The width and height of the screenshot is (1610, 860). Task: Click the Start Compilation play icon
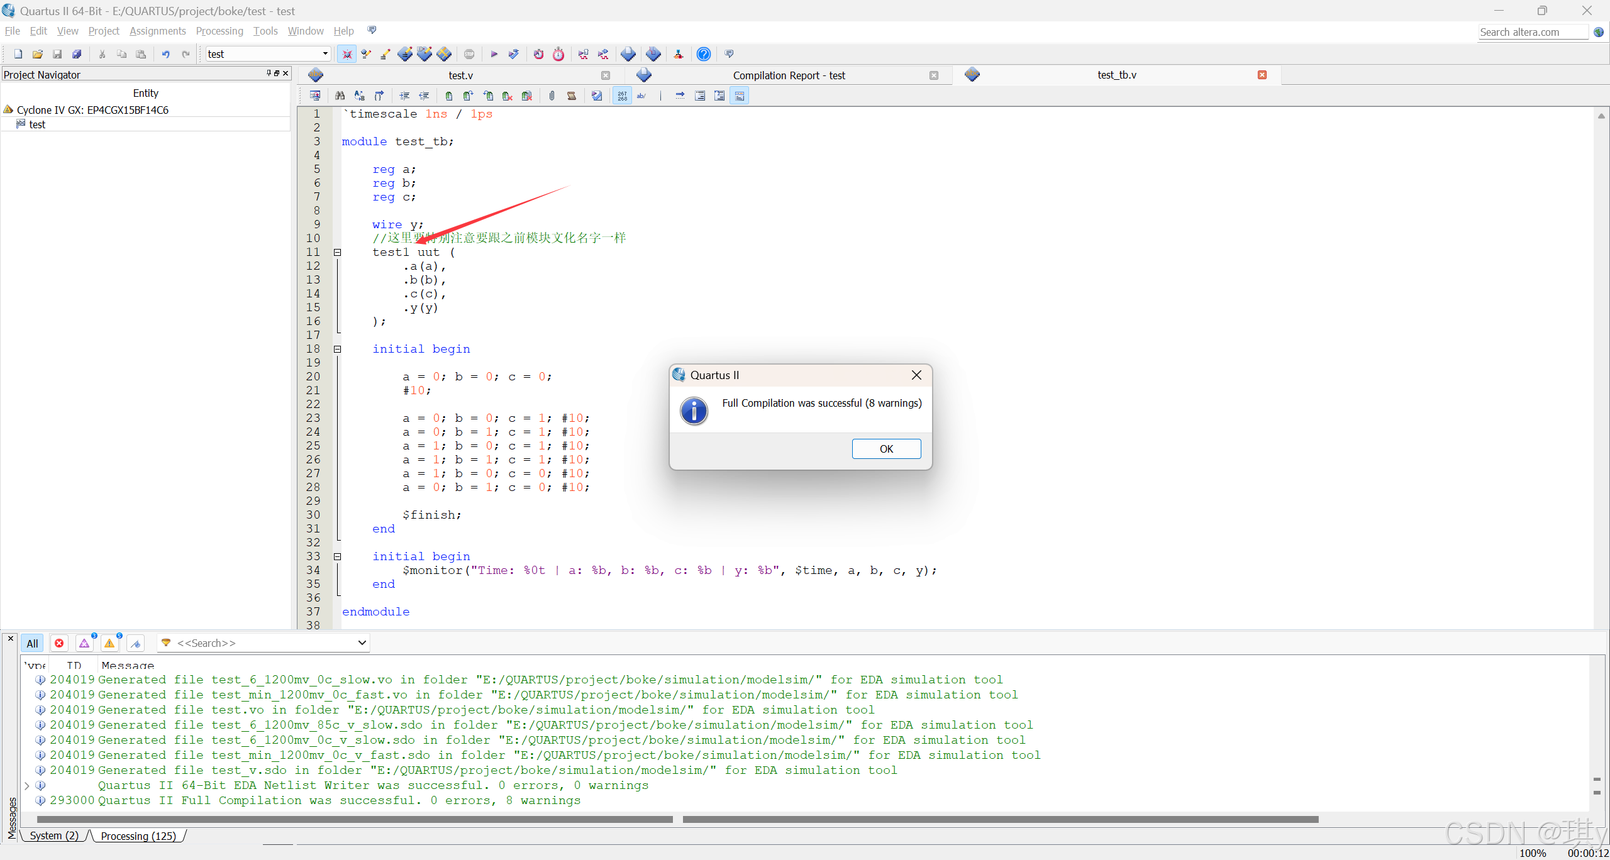coord(494,54)
